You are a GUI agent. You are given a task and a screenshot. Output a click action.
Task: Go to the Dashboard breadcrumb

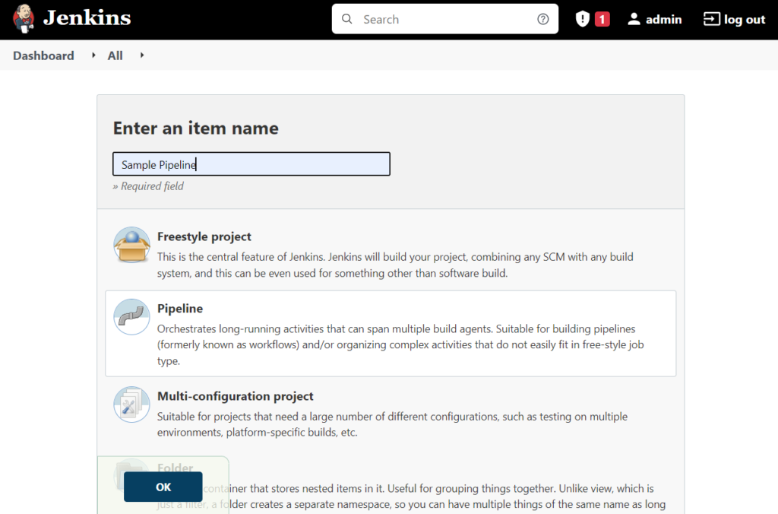coord(43,56)
